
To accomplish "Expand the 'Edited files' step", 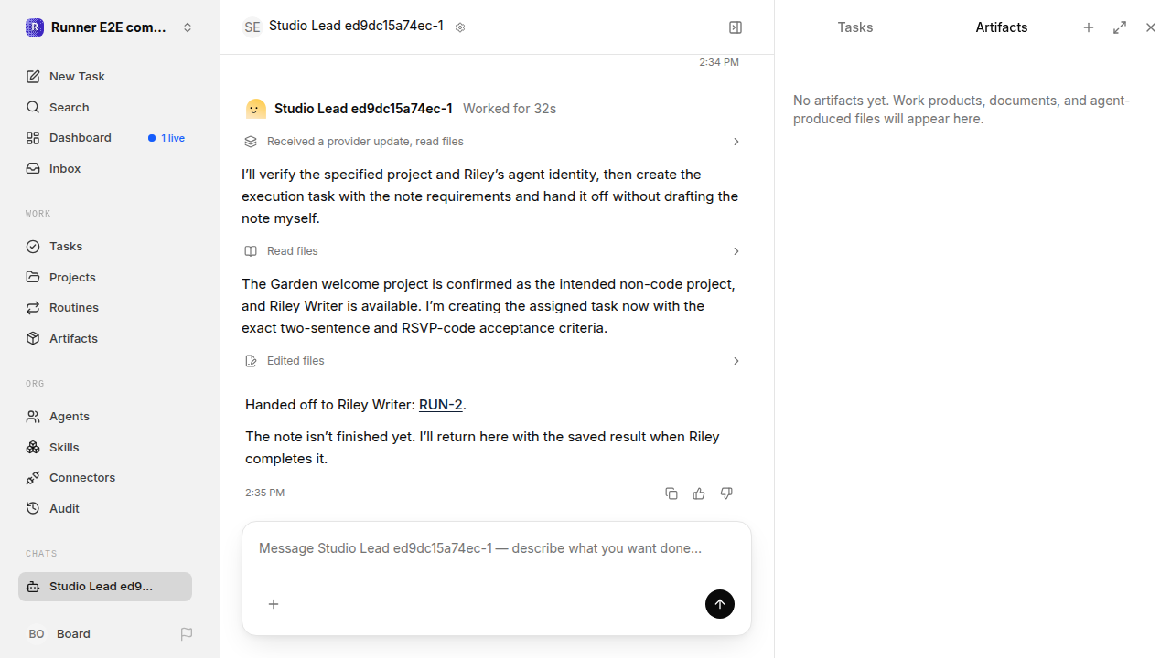I will click(492, 361).
